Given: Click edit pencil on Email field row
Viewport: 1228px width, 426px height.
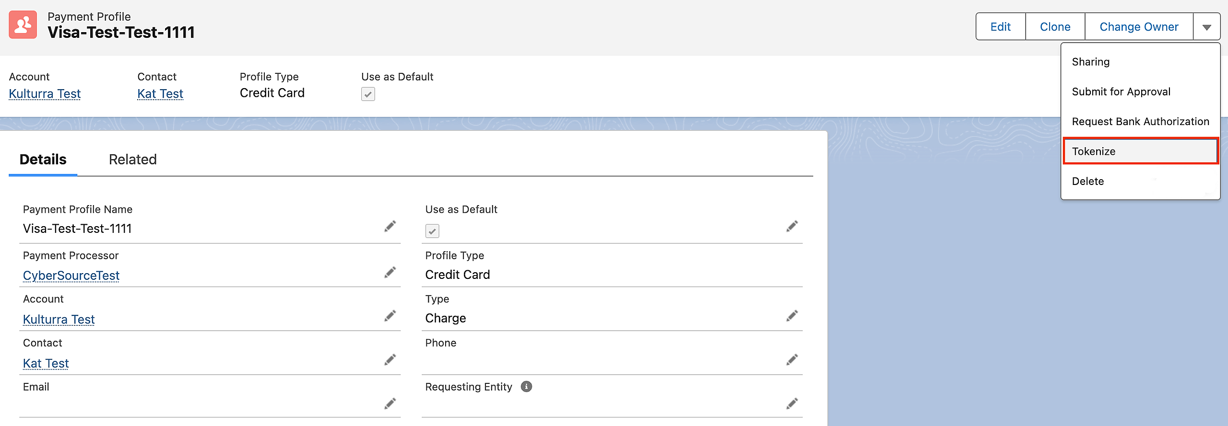Looking at the screenshot, I should tap(390, 404).
